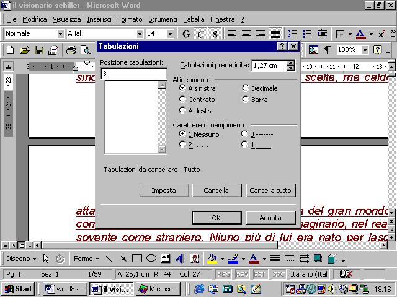Click the outside border icon
The width and height of the screenshot is (397, 297).
(340, 33)
